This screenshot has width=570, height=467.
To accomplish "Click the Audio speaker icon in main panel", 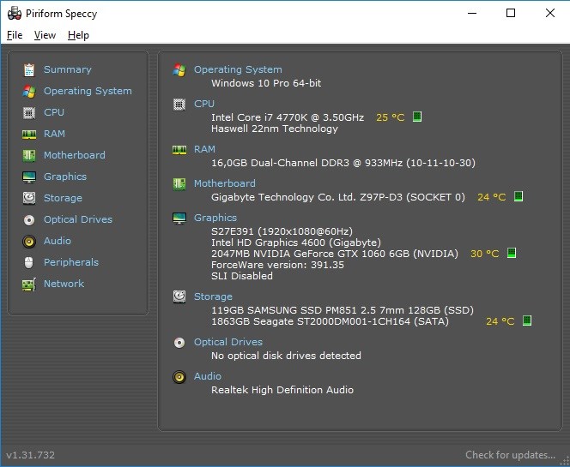I will pyautogui.click(x=179, y=377).
